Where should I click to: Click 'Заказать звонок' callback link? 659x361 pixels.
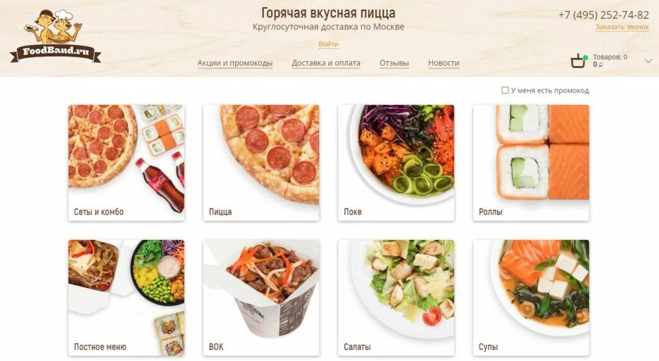tap(622, 27)
